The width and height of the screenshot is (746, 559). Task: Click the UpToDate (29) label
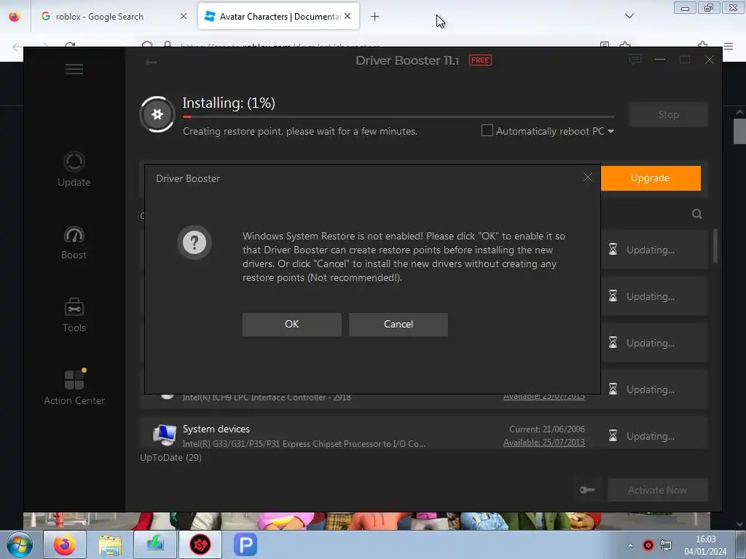(x=170, y=457)
